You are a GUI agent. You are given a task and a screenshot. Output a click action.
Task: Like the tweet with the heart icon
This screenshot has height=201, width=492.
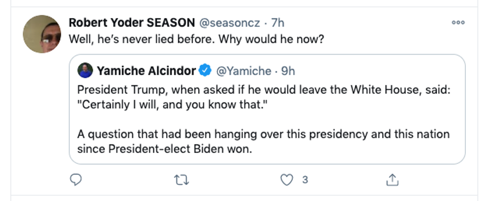point(286,180)
